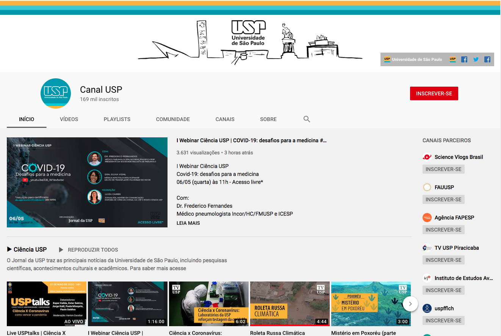Click the Agência FAPESP channel name
Viewport: 501px width, 336px height.
pos(454,218)
